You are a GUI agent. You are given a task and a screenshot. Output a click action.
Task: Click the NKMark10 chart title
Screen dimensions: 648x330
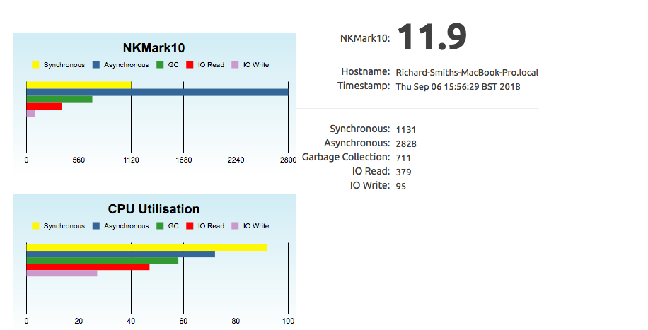click(x=154, y=48)
